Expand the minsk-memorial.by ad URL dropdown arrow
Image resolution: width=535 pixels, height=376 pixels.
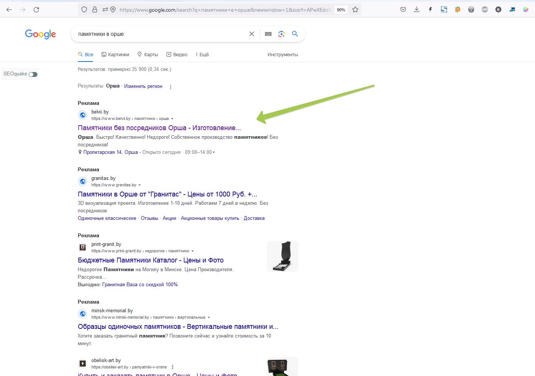pos(209,318)
